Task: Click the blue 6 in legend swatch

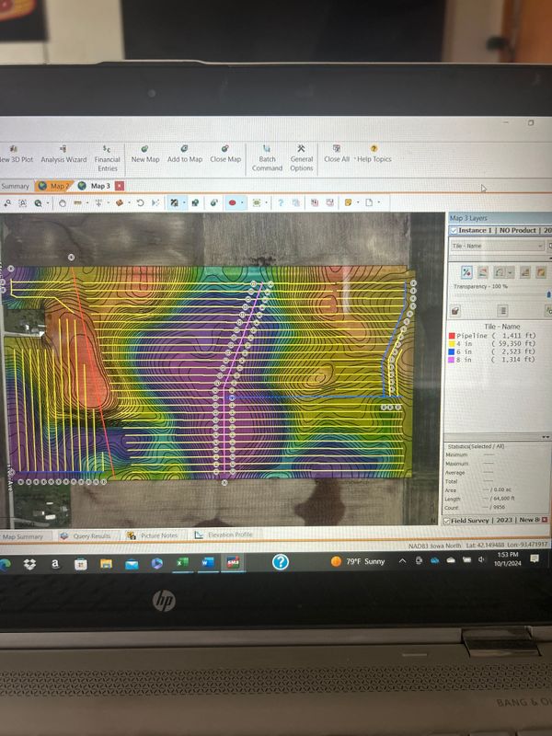Action: coord(452,352)
